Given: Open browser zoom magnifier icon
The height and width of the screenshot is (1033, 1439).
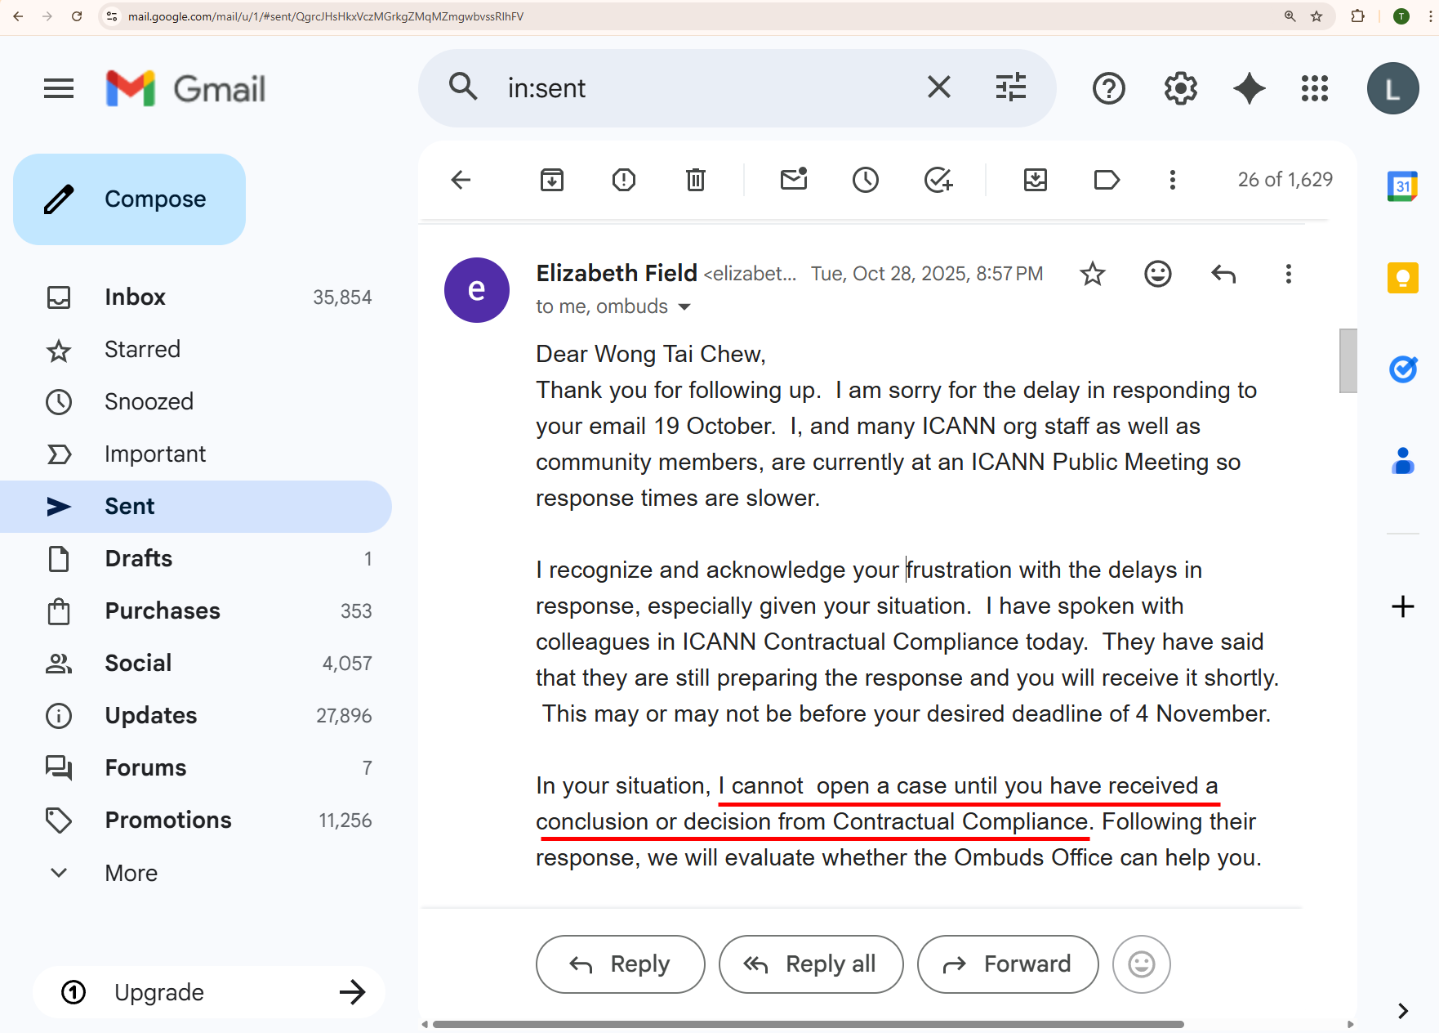Looking at the screenshot, I should (x=1290, y=16).
